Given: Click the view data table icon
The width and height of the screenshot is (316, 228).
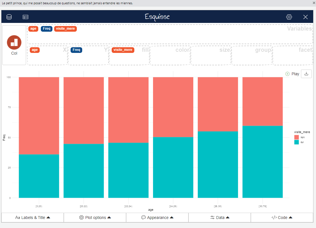Looking at the screenshot, I should (26, 17).
